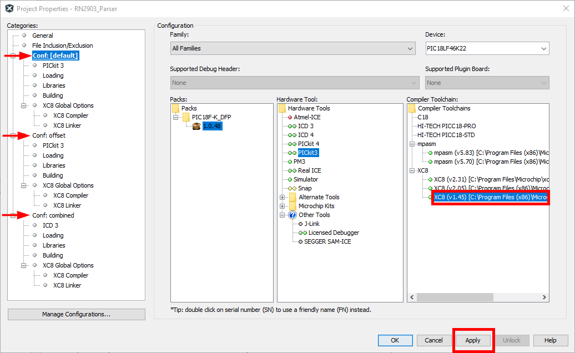Select the Conf: combined category
The width and height of the screenshot is (575, 353).
pyautogui.click(x=53, y=215)
